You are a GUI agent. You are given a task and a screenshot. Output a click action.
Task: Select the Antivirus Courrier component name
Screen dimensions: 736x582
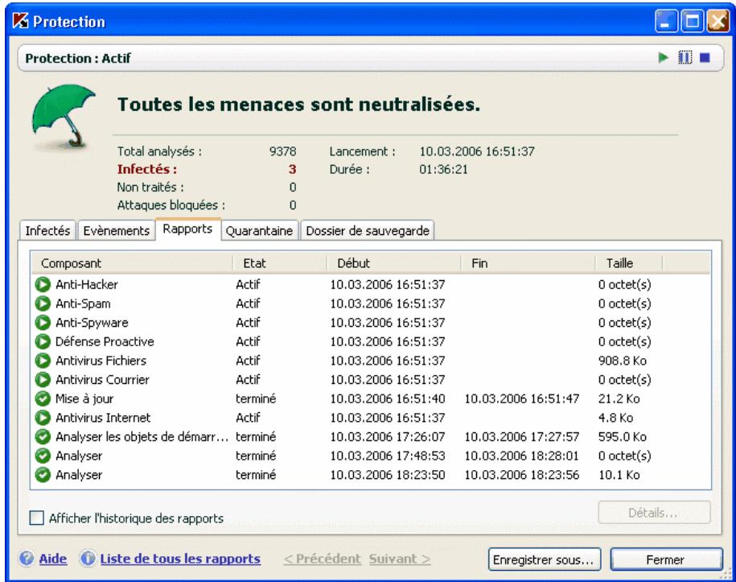102,379
